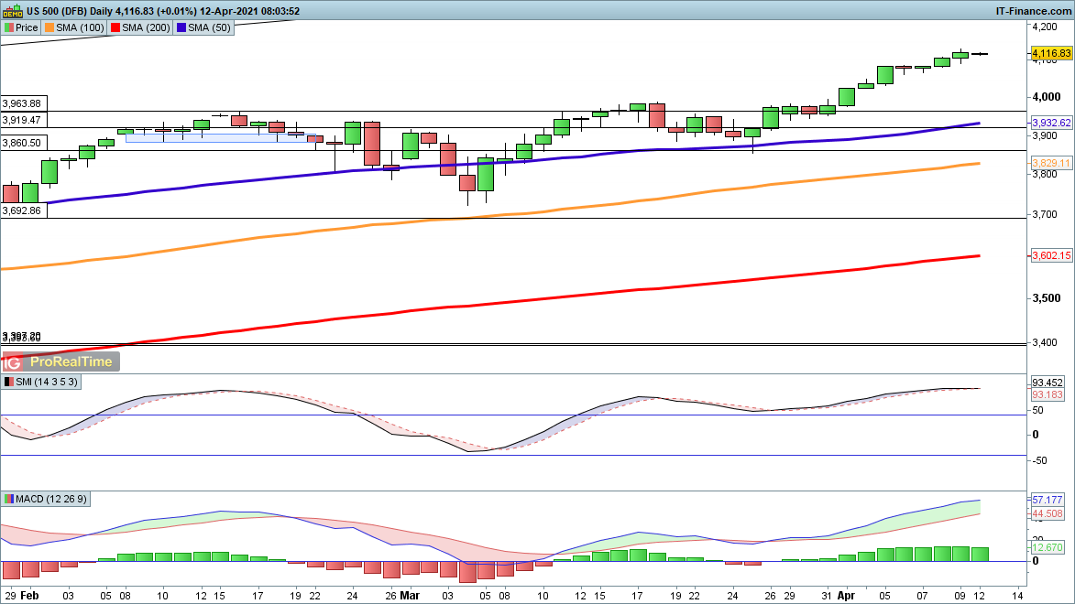Image resolution: width=1075 pixels, height=604 pixels.
Task: Click the orange SMA (100) color swatch
Action: (x=49, y=27)
